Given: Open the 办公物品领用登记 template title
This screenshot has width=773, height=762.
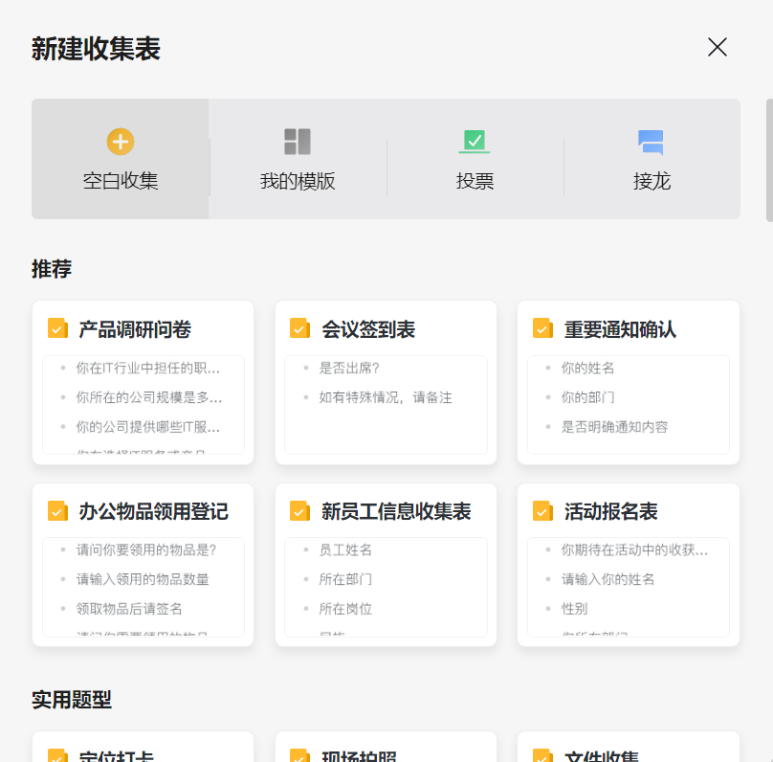Looking at the screenshot, I should tap(153, 511).
